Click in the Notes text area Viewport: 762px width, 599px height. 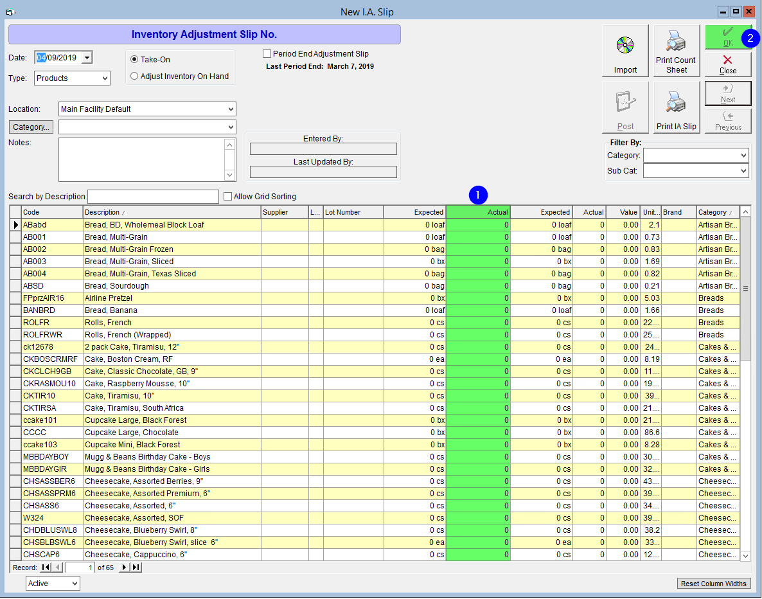tap(142, 159)
